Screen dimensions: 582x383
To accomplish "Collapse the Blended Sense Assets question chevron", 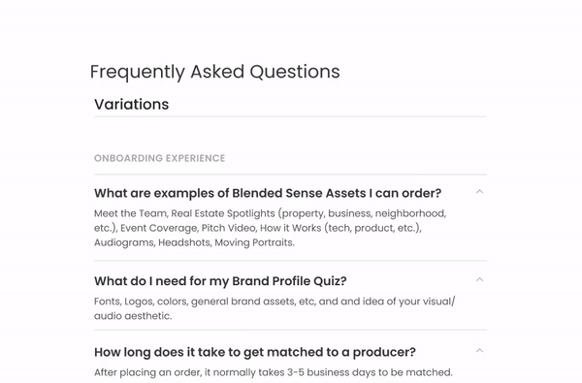I will click(479, 192).
